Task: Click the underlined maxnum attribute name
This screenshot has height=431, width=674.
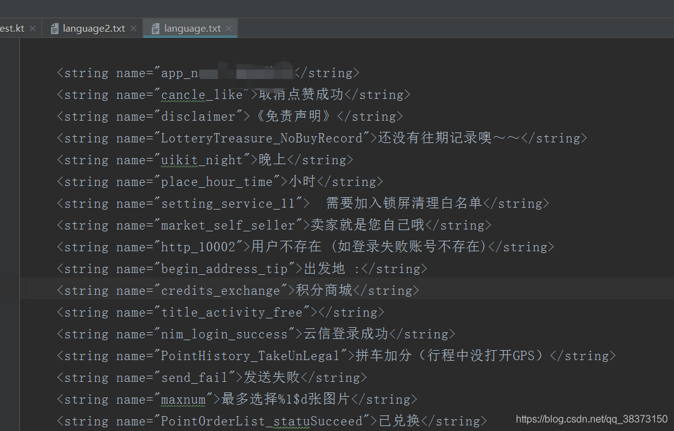Action: tap(183, 399)
